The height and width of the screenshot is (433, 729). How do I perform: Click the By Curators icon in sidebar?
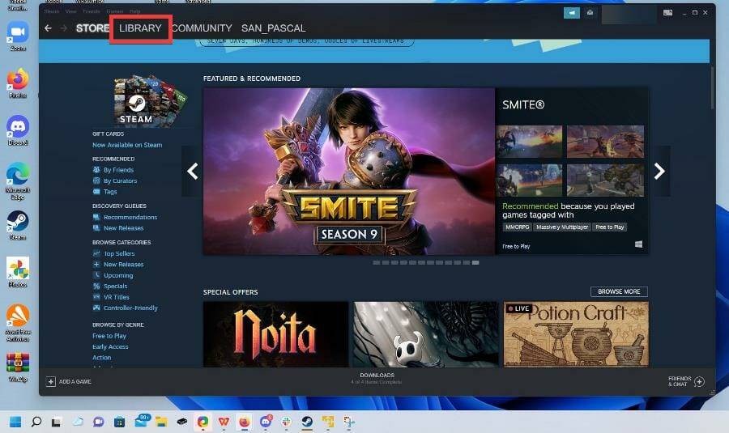click(96, 180)
